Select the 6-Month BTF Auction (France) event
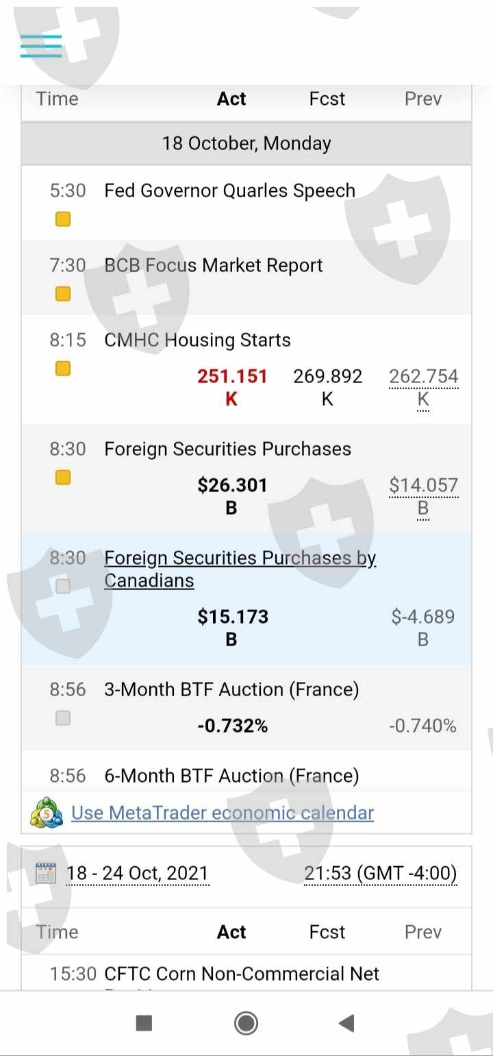This screenshot has height=1056, width=493. (231, 776)
